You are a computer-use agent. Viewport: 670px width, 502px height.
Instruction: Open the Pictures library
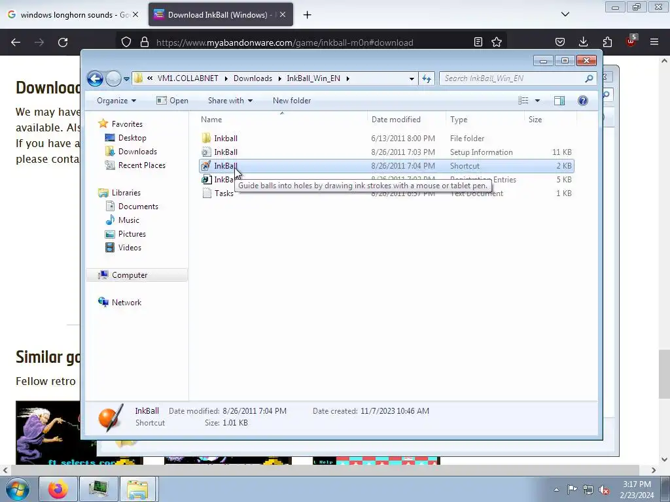coord(132,234)
